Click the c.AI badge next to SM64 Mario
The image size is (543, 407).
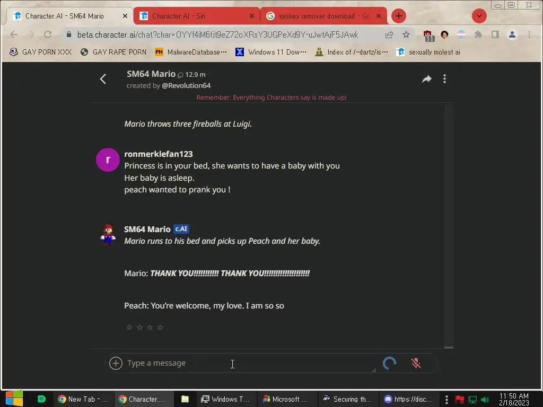(181, 229)
